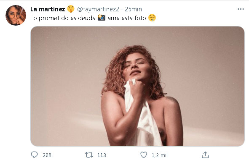Visit the @faymartinez2 handle link
Image resolution: width=249 pixels, height=160 pixels.
click(x=98, y=9)
